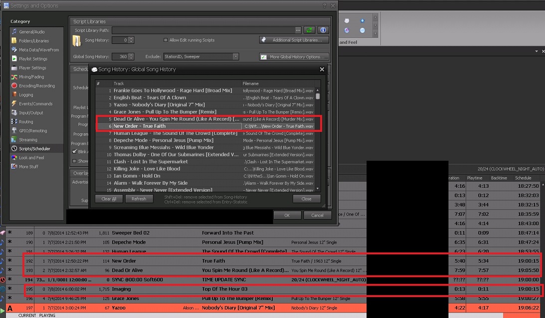The width and height of the screenshot is (545, 318).
Task: Open the Folders/Libraries category
Action: (x=34, y=41)
